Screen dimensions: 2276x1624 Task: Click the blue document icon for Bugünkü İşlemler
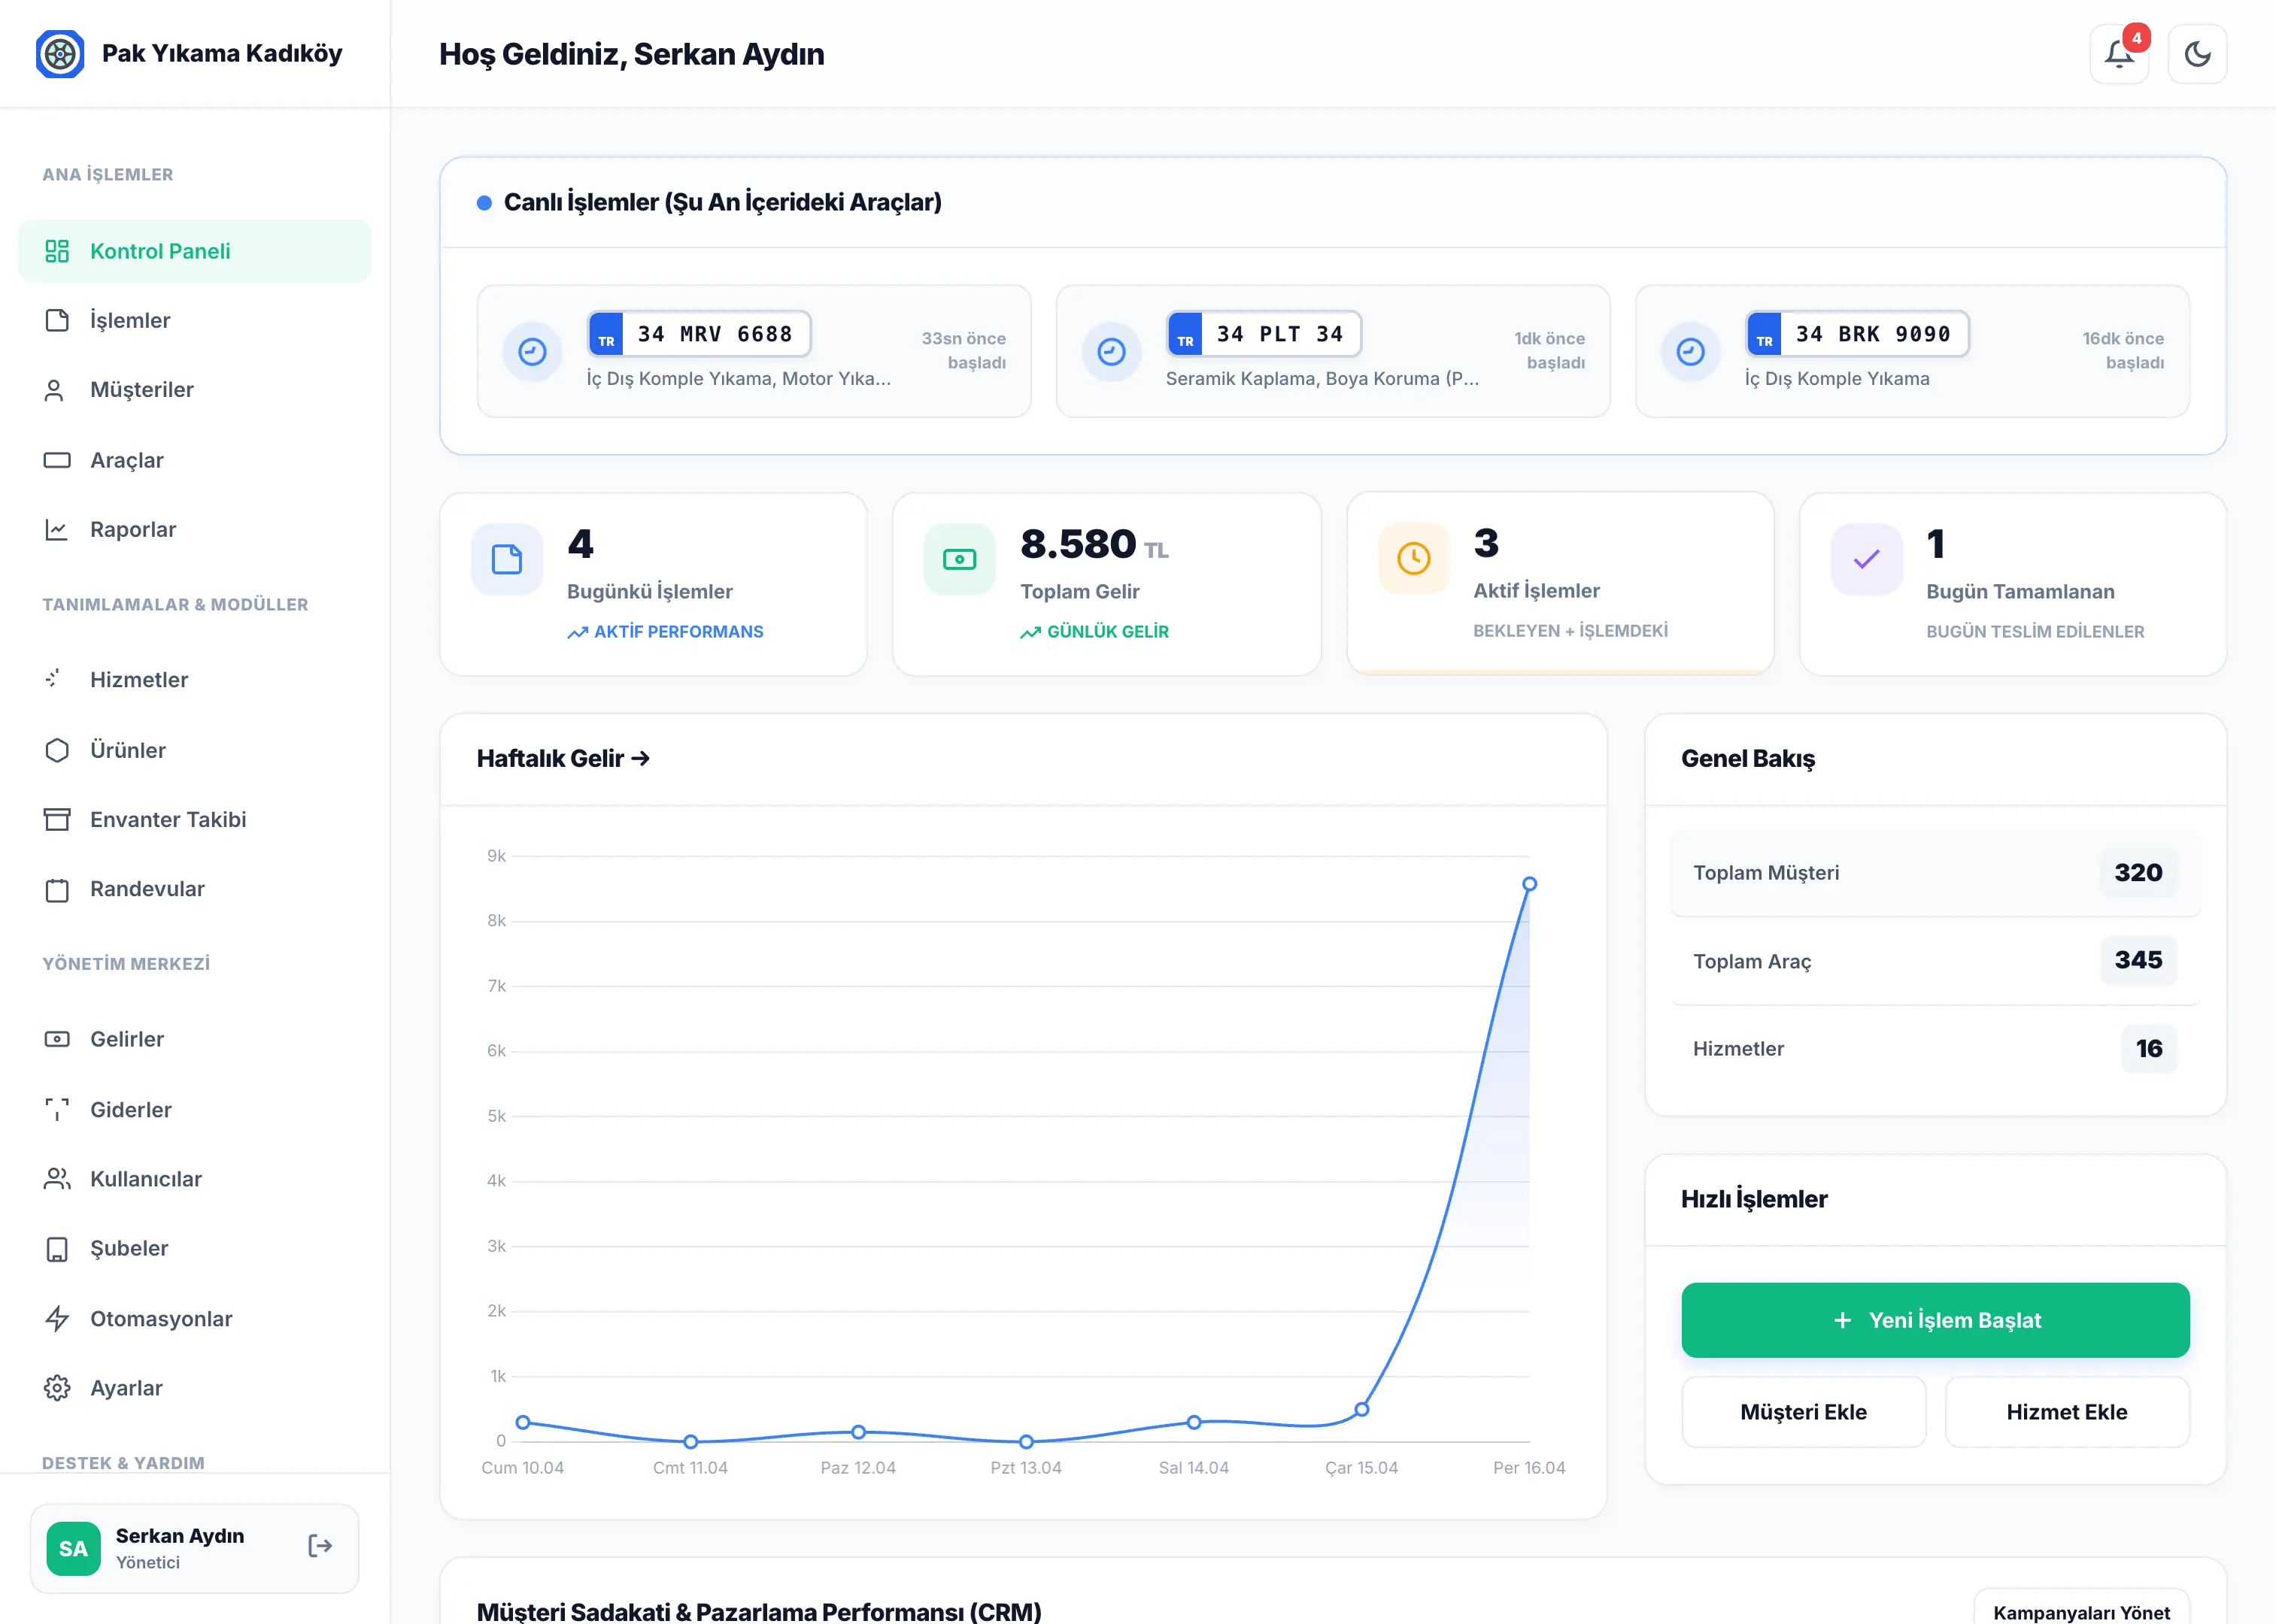coord(506,559)
